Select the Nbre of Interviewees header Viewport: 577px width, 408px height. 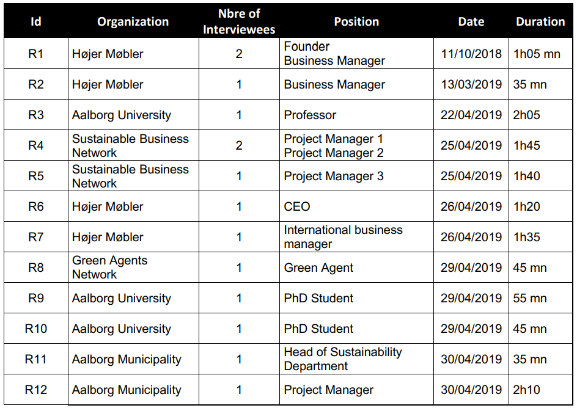point(239,22)
